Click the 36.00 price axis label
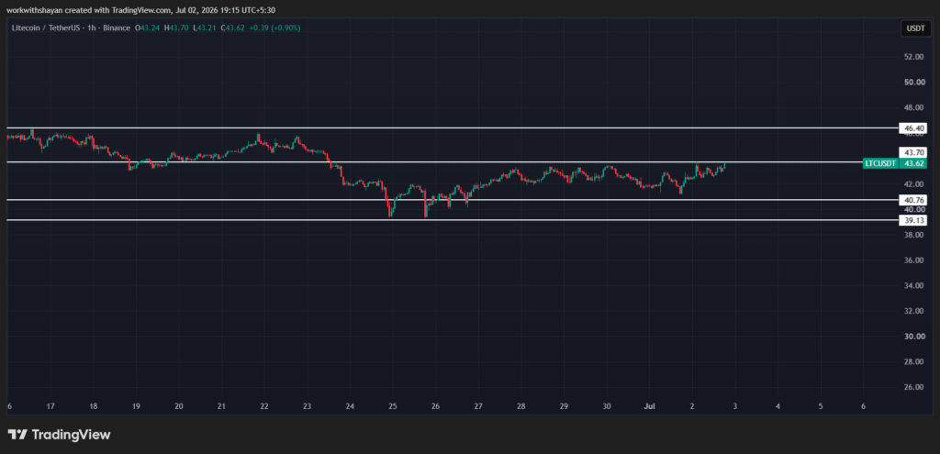 click(x=913, y=260)
